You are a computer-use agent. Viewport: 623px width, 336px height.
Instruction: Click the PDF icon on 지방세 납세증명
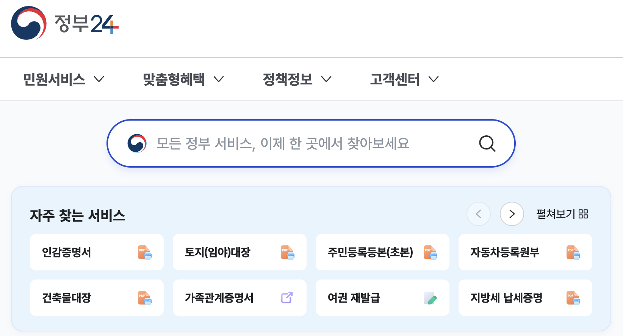(x=573, y=298)
